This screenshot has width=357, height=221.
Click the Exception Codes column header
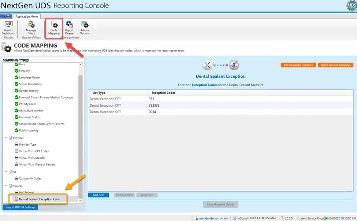(x=196, y=93)
